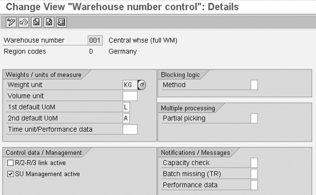Go to the next entry icon
Viewport: 316px width, 195px height.
tap(49, 22)
